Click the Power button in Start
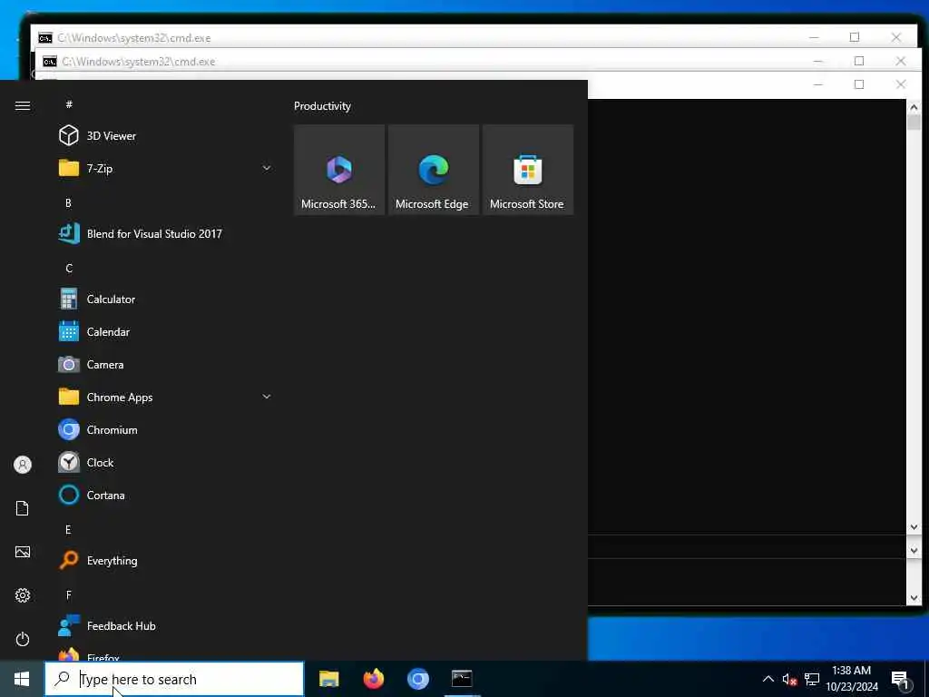The width and height of the screenshot is (929, 697). point(23,639)
